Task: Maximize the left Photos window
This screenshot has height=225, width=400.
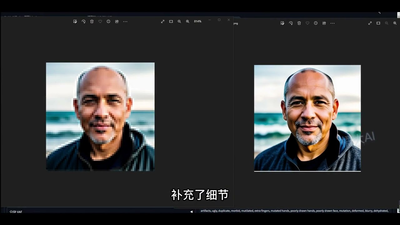Action: (219, 20)
